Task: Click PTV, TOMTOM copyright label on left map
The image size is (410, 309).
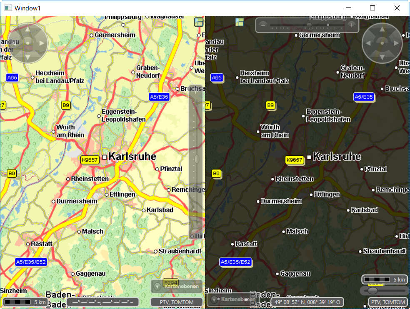Action: (177, 302)
